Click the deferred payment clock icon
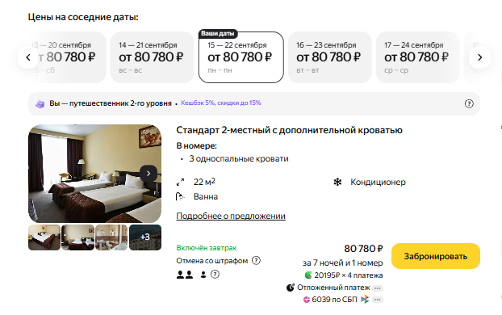Viewport: 502px width, 315px height. tap(291, 288)
